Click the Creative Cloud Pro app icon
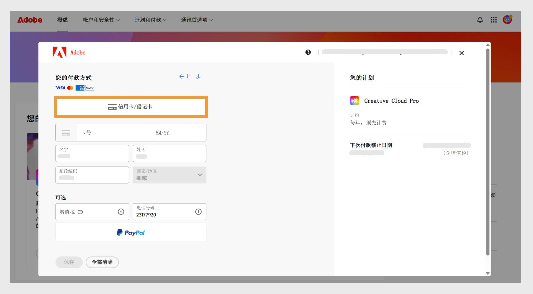 (x=354, y=101)
